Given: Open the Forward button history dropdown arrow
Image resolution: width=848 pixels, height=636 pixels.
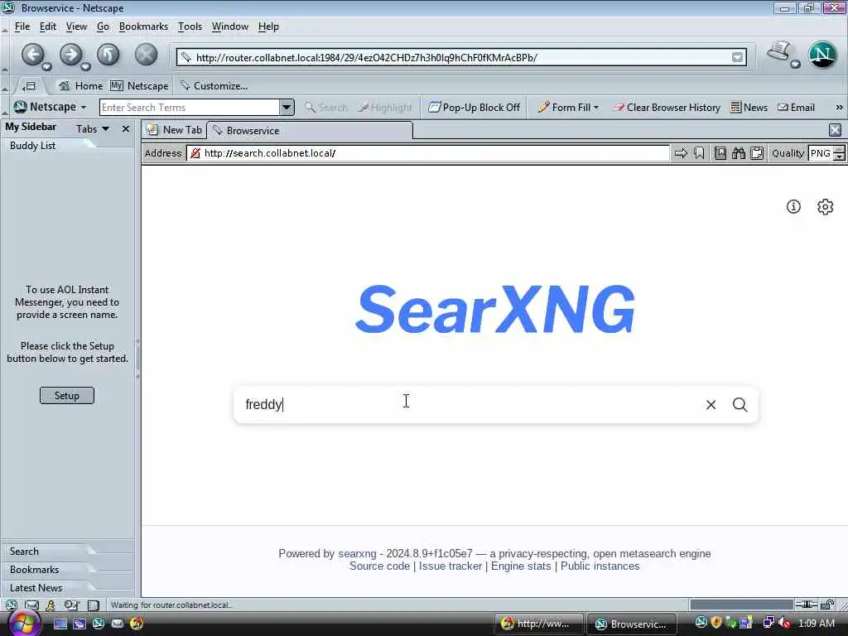Looking at the screenshot, I should click(85, 66).
